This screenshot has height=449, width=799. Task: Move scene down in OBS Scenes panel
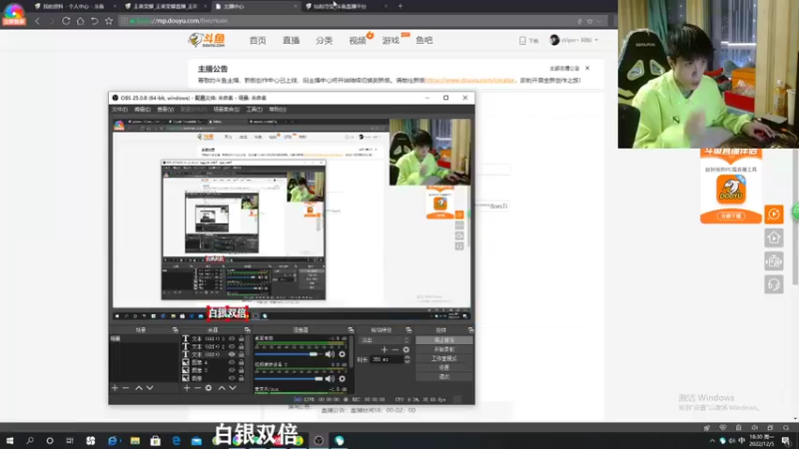tap(150, 388)
